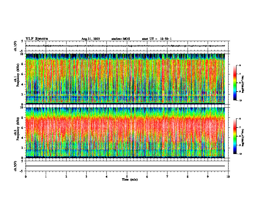Viewport: 257px width, 198px height.
Task: Click the "ch.3(V)" waveform axis label
Action: tap(15, 166)
